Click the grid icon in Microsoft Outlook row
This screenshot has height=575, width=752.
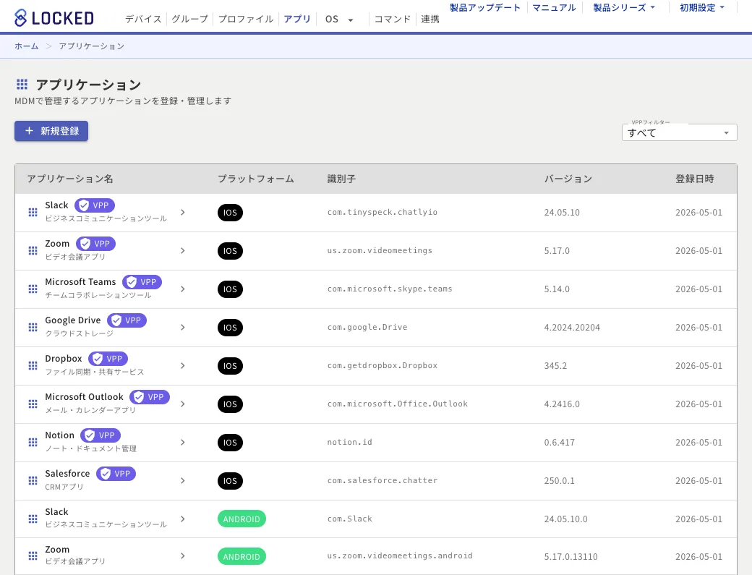coord(33,404)
